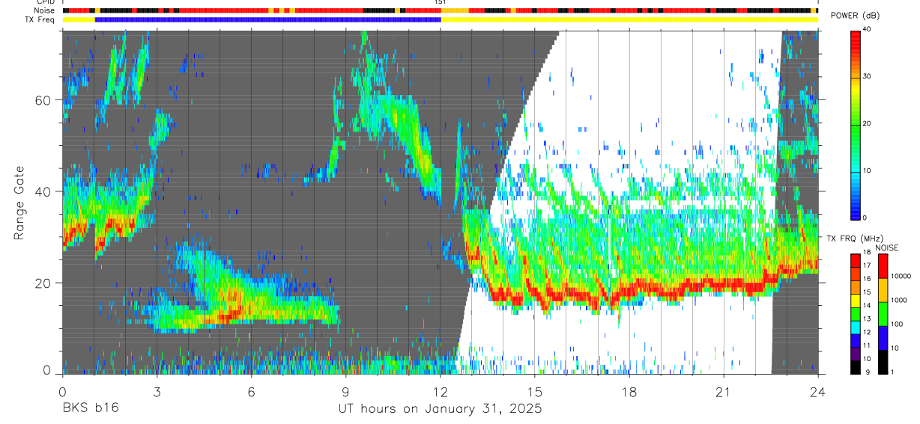Click the Noise row label at top left

(x=46, y=10)
